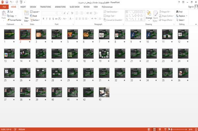Click the Reset slide button

click(34, 16)
